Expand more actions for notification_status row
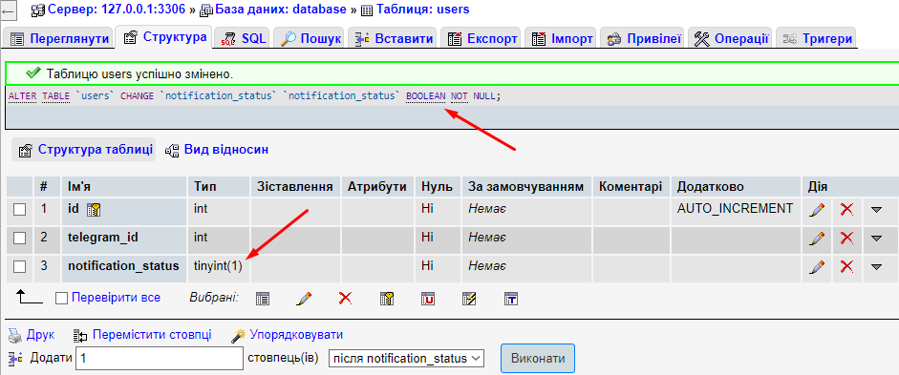The width and height of the screenshot is (899, 375). [x=876, y=267]
